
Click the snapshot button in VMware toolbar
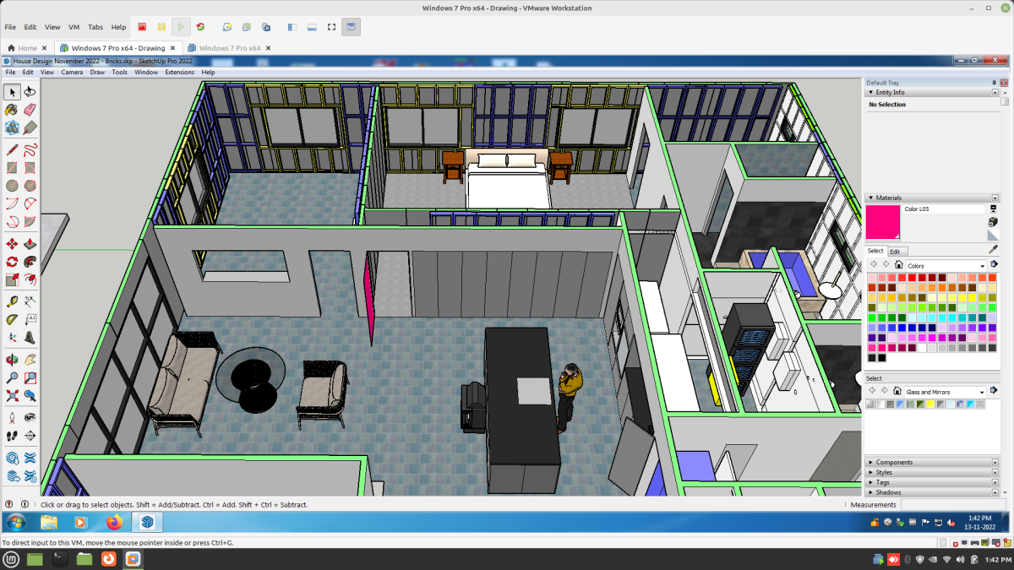point(226,26)
